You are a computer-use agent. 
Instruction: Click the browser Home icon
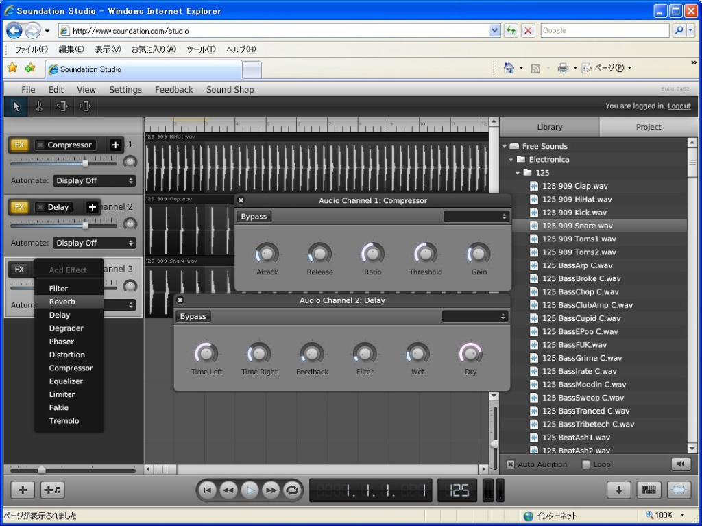tap(509, 68)
